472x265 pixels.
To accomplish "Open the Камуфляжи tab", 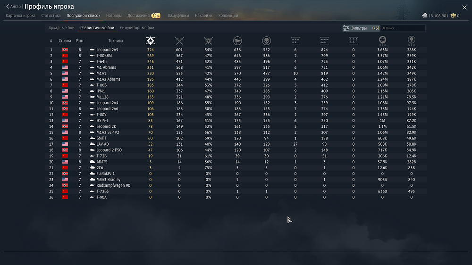I will click(x=178, y=16).
